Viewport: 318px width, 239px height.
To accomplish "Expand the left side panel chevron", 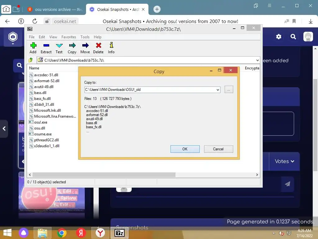I will coord(4,129).
